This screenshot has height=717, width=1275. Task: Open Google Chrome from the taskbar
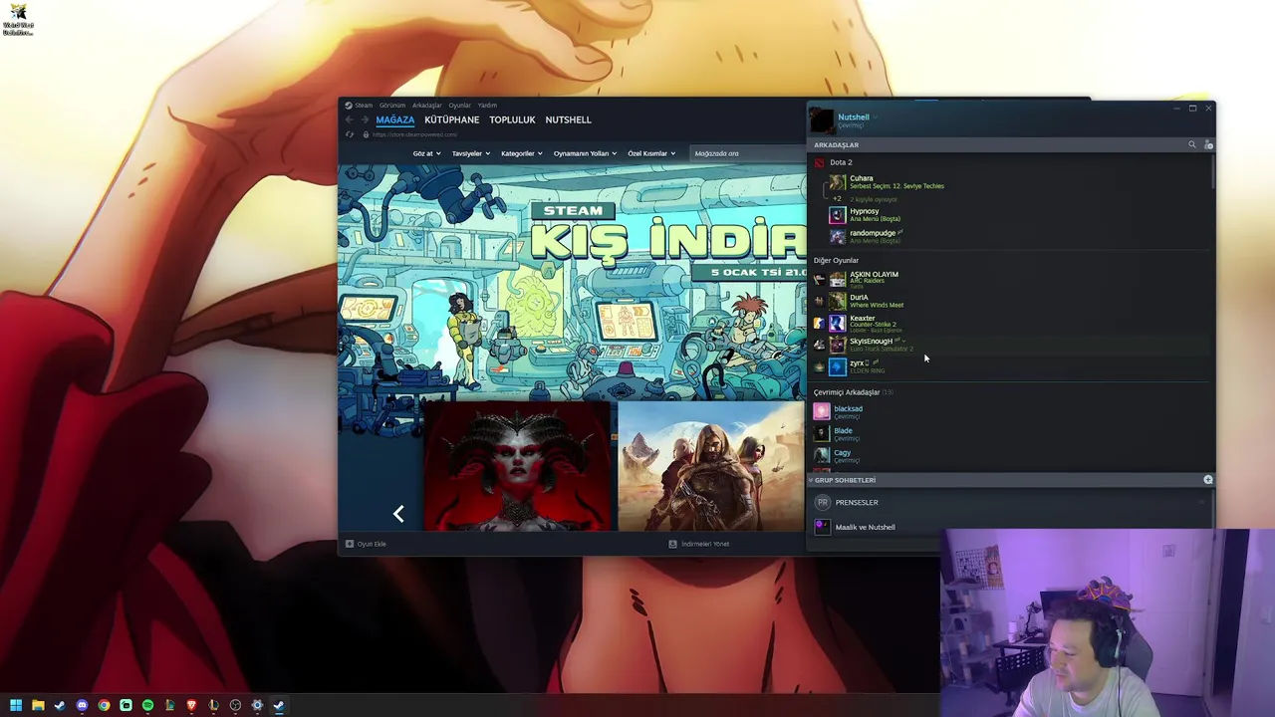(x=104, y=705)
